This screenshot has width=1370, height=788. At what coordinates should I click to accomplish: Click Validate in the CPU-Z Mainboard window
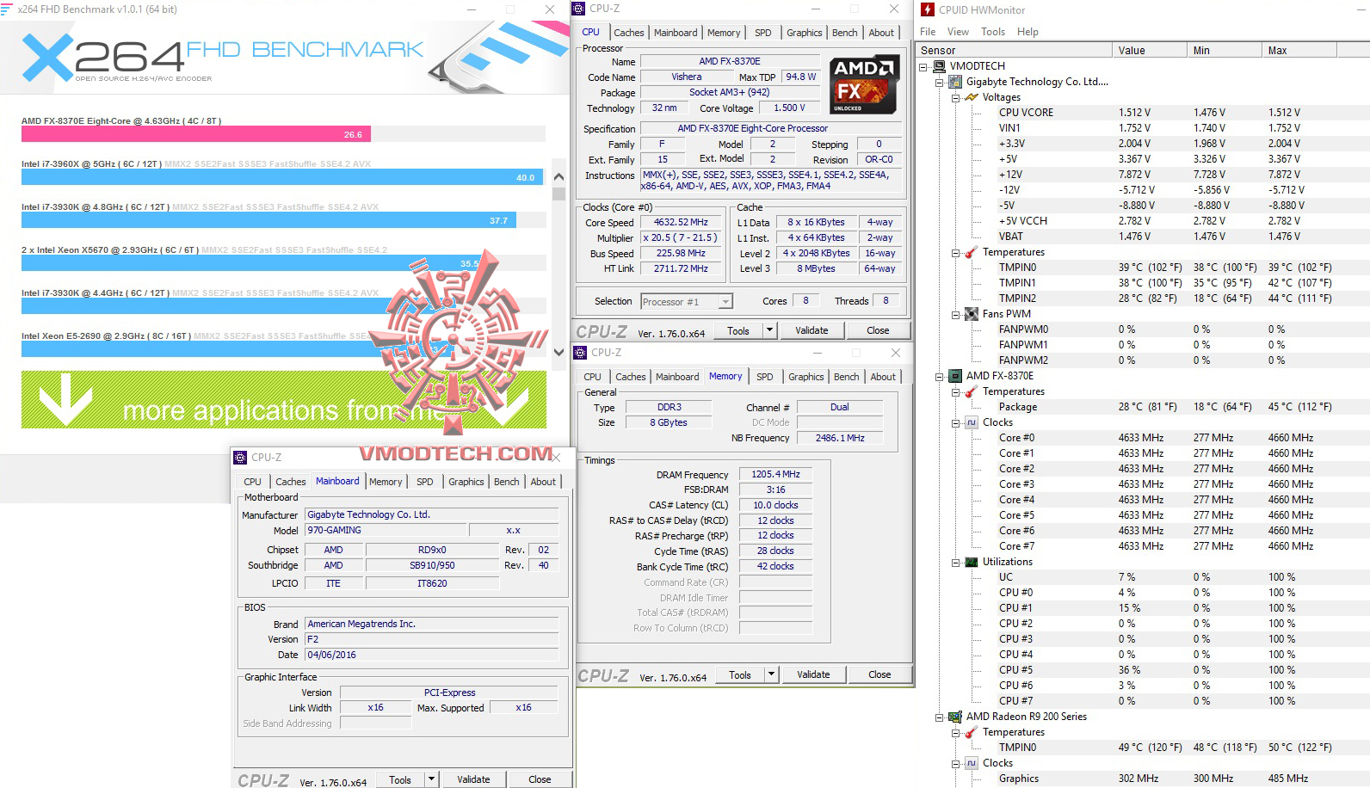pos(473,779)
